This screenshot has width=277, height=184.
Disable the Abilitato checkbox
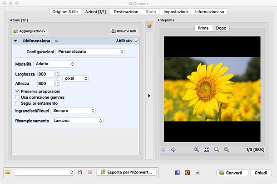[x=136, y=41]
